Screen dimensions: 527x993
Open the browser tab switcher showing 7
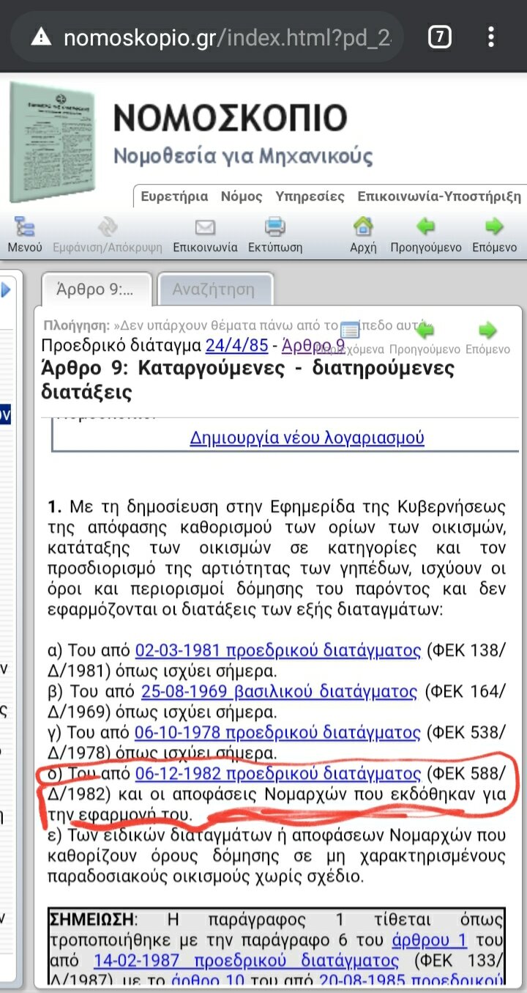click(x=439, y=37)
